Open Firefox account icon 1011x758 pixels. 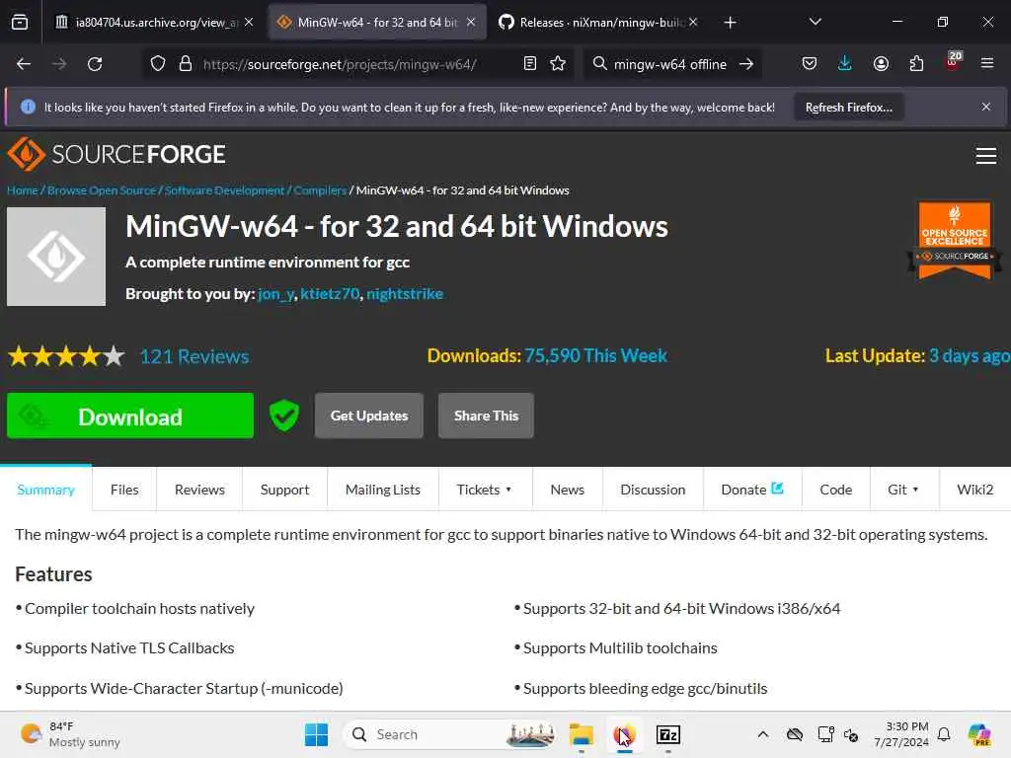click(x=881, y=64)
